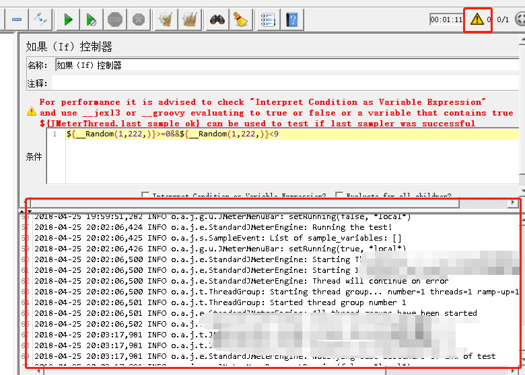Click the 注释 comments input field
This screenshot has height=375, width=525.
pos(285,83)
